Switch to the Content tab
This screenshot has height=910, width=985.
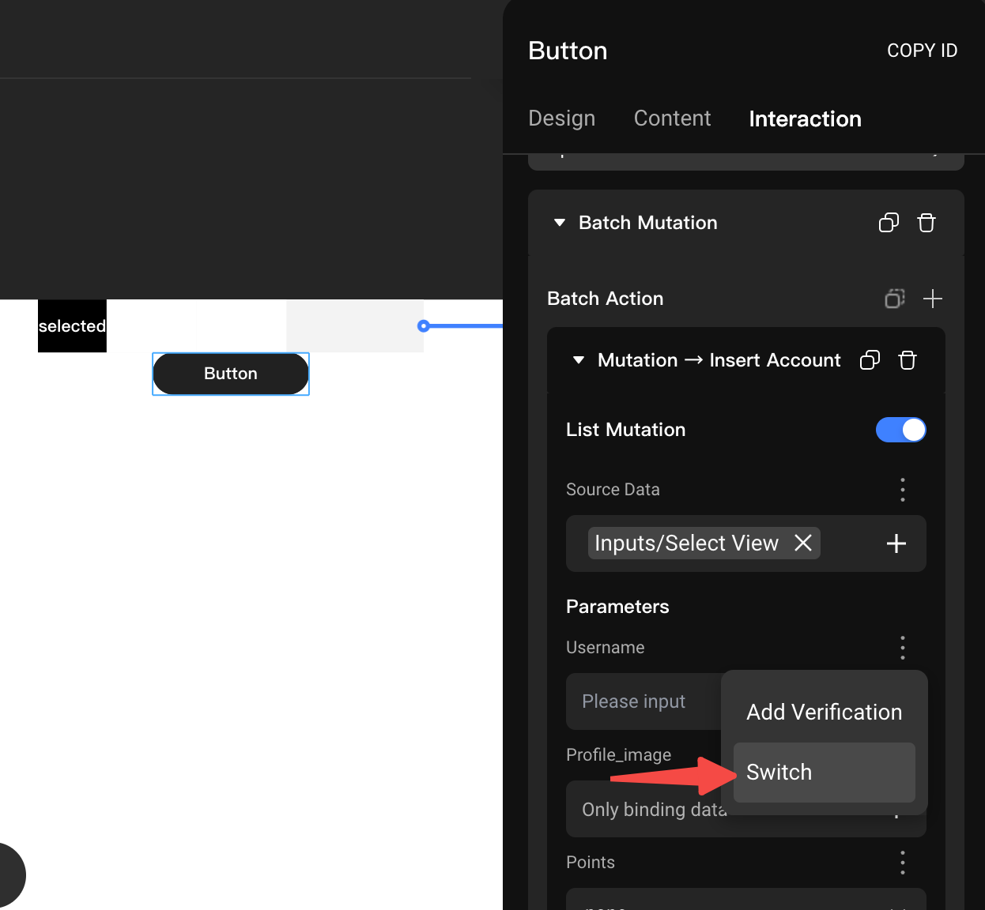click(673, 118)
